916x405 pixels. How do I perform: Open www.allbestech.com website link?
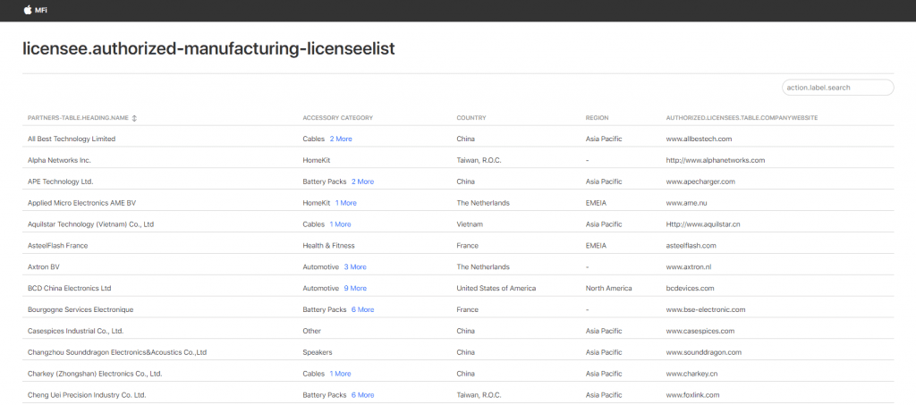tap(699, 139)
